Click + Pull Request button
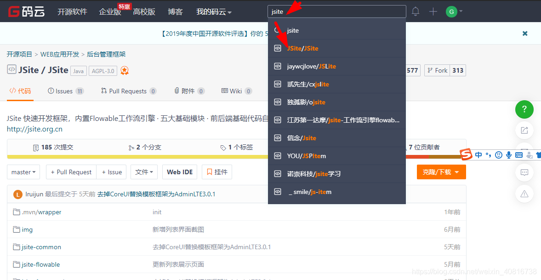This screenshot has width=541, height=280. click(71, 172)
